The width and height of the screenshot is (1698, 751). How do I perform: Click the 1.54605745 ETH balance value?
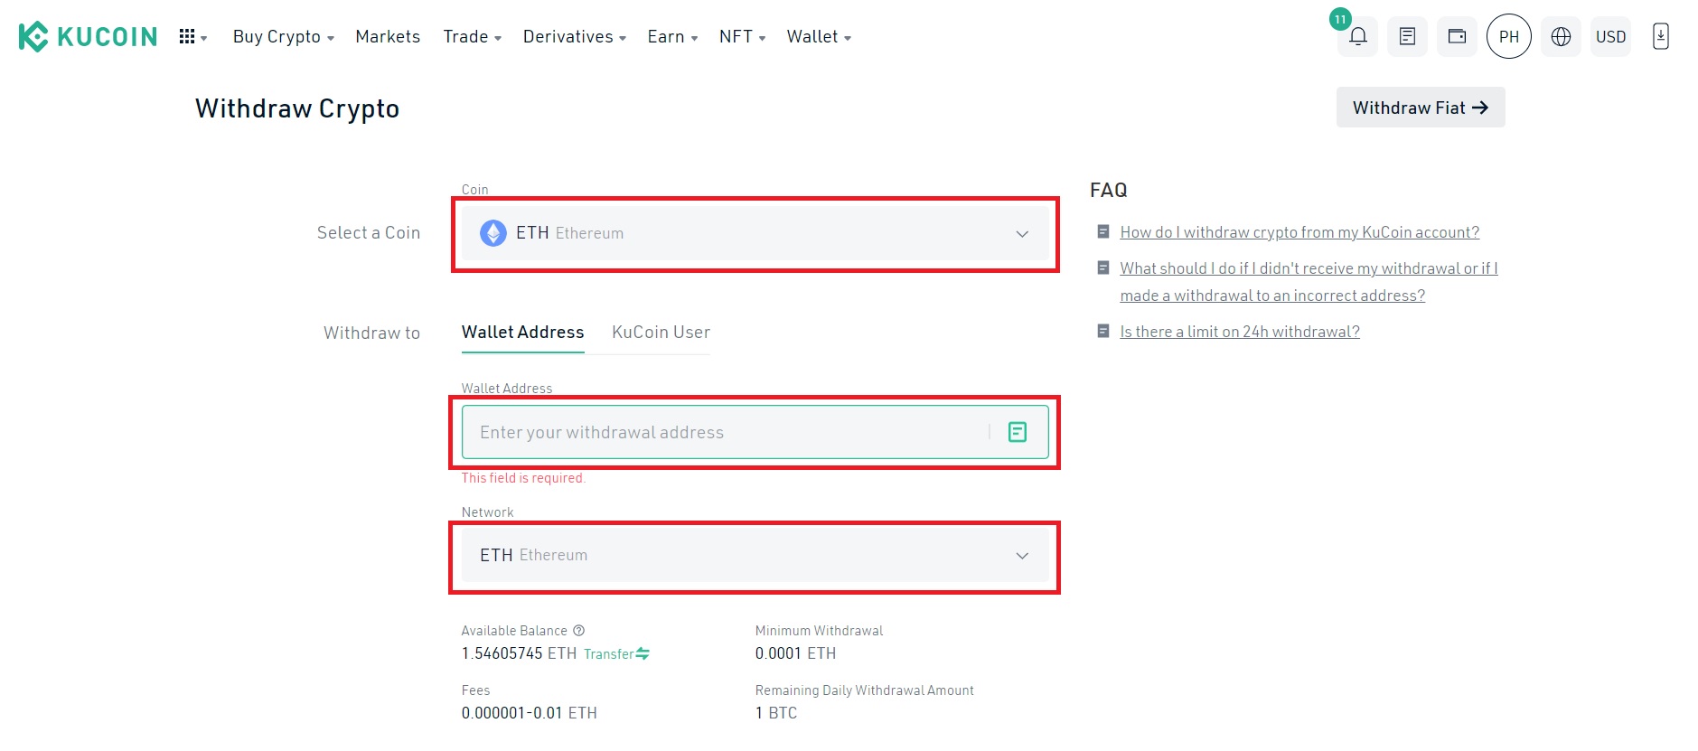click(519, 653)
